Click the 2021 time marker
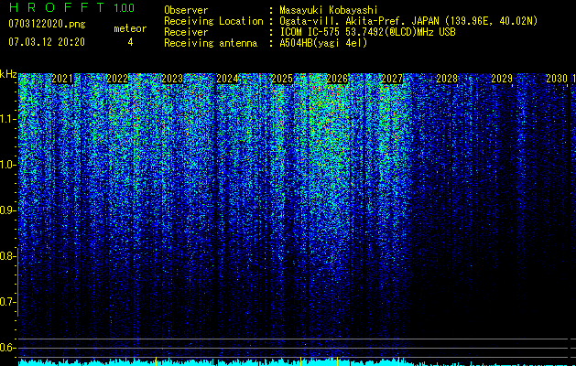The height and width of the screenshot is (366, 576). coord(62,79)
